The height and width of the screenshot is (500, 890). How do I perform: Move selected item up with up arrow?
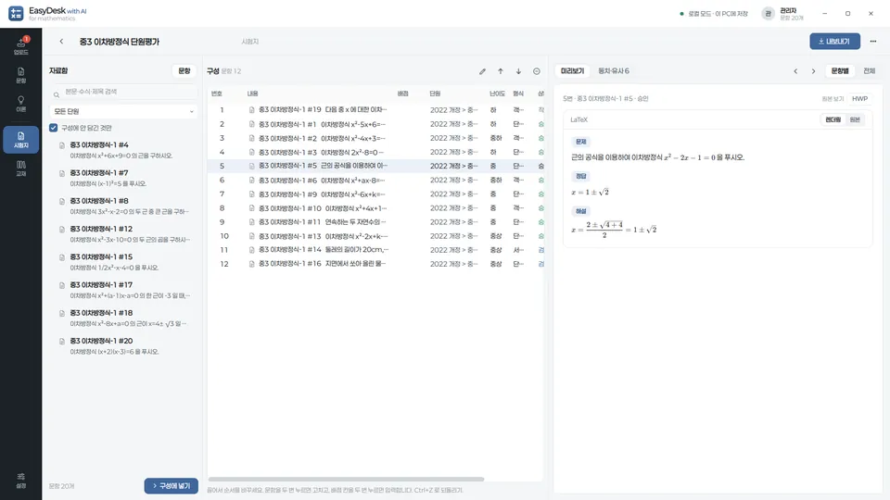coord(501,71)
